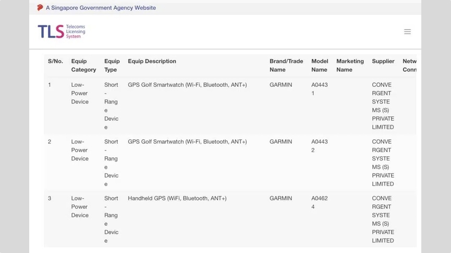Select Short-Range Device in row 2
Screen dimensions: 451x253
pos(111,163)
